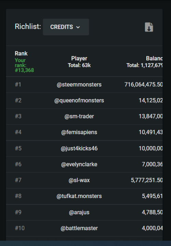Open the @steemmonsters player link

[x=79, y=84]
